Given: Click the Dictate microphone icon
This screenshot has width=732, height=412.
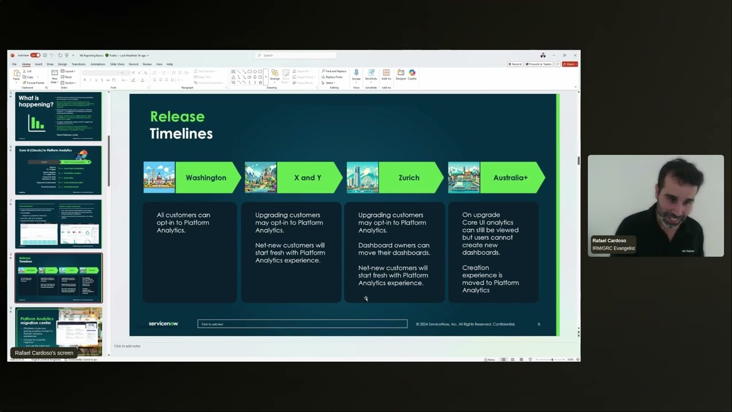Looking at the screenshot, I should click(x=356, y=72).
